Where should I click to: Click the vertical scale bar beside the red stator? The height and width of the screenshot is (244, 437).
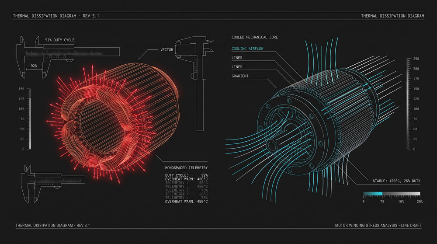pos(29,119)
